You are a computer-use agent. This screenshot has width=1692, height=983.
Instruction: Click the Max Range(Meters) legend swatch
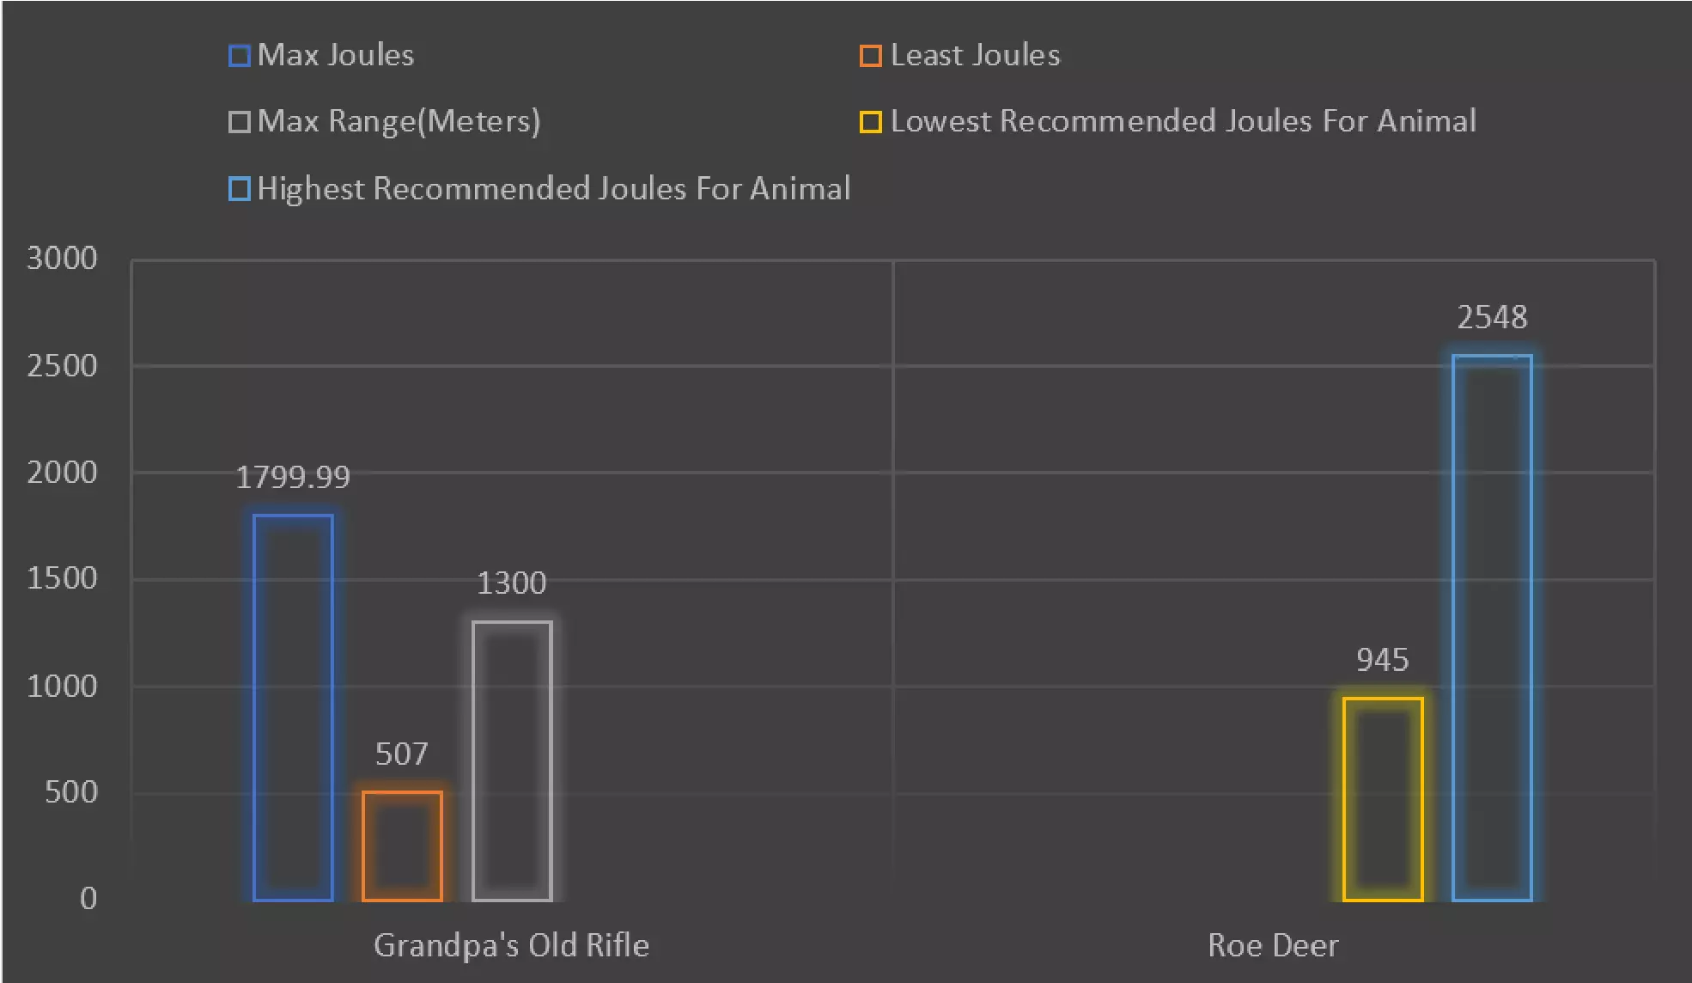[x=240, y=122]
